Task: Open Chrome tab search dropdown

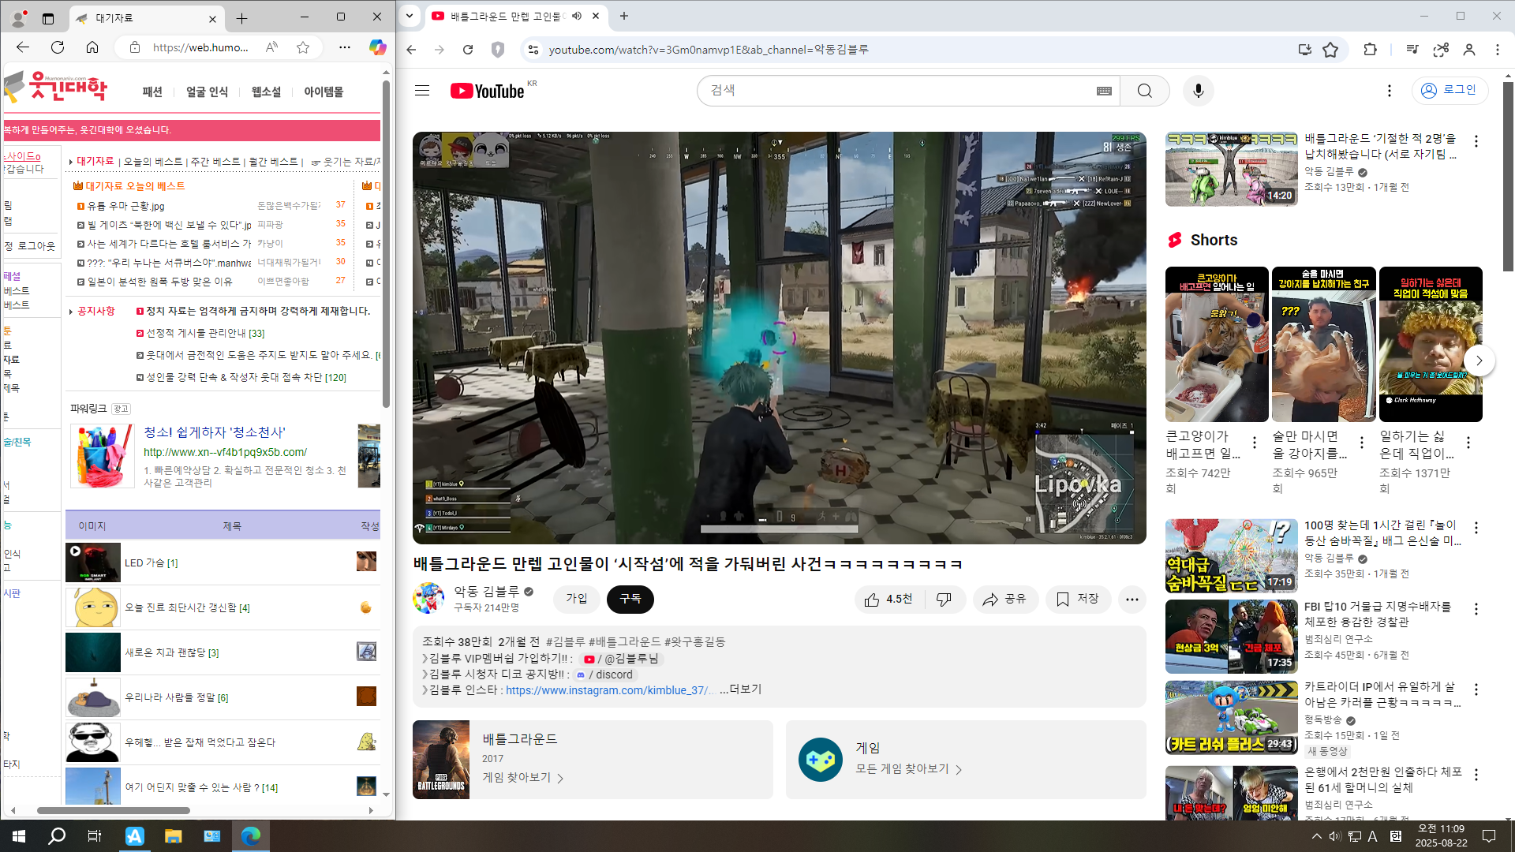Action: click(x=409, y=16)
